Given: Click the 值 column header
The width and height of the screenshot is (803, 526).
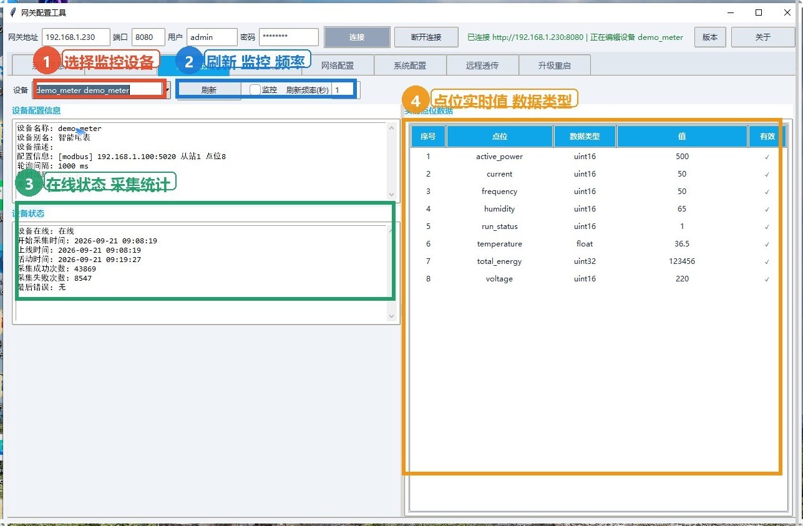Looking at the screenshot, I should [683, 136].
